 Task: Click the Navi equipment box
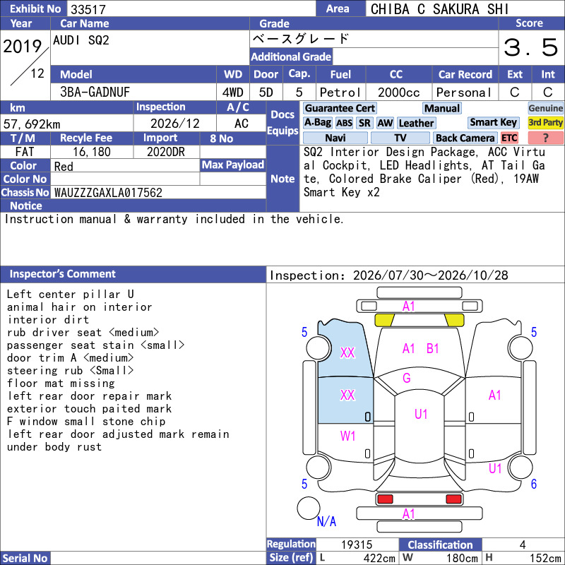[x=335, y=138]
